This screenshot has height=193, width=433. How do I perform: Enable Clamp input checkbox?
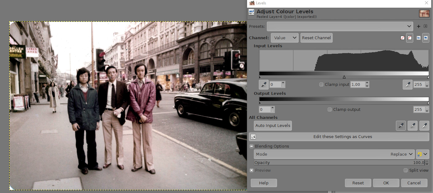(x=321, y=84)
